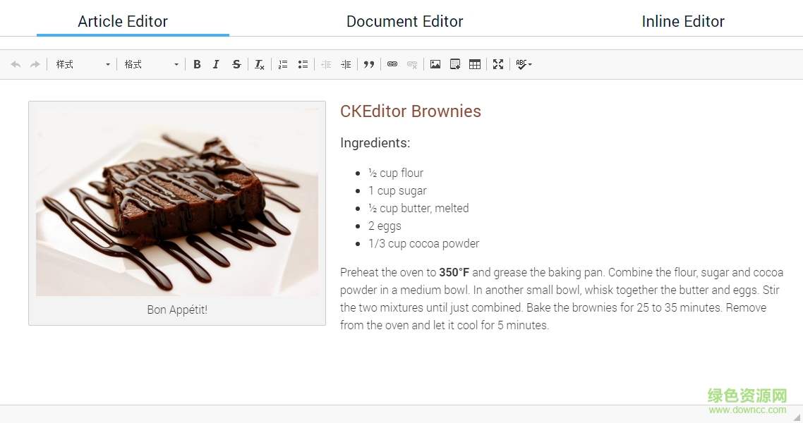This screenshot has width=803, height=423.
Task: Click the Bon Appétit! caption
Action: (177, 309)
